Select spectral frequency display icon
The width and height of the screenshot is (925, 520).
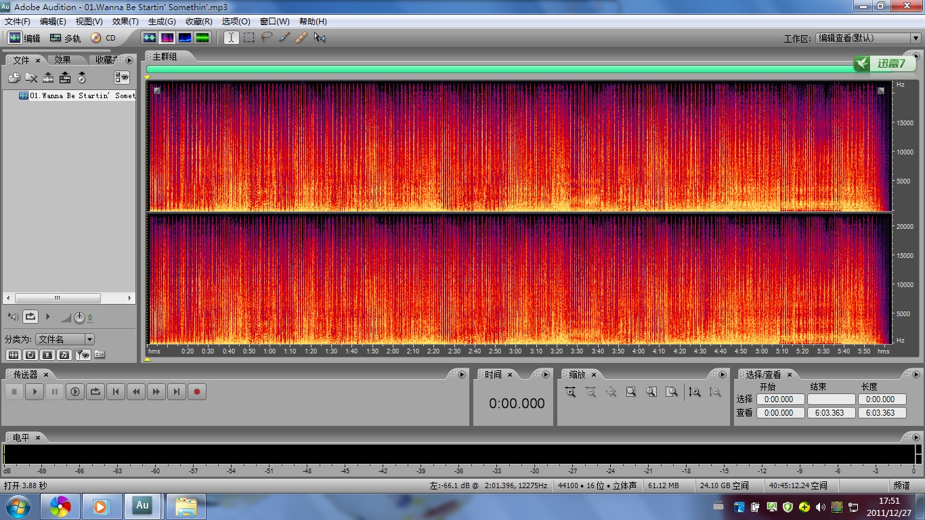coord(167,38)
